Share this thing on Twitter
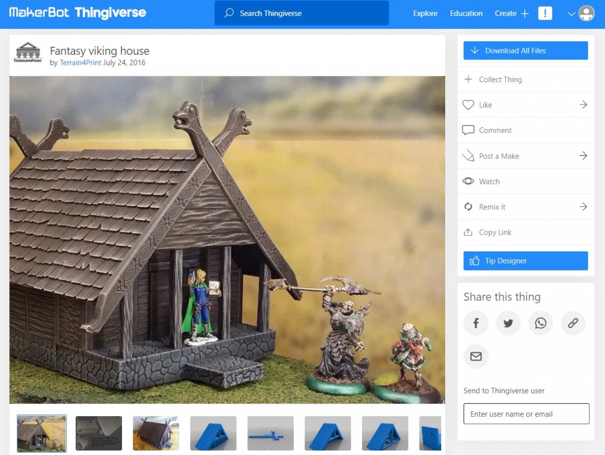 508,323
